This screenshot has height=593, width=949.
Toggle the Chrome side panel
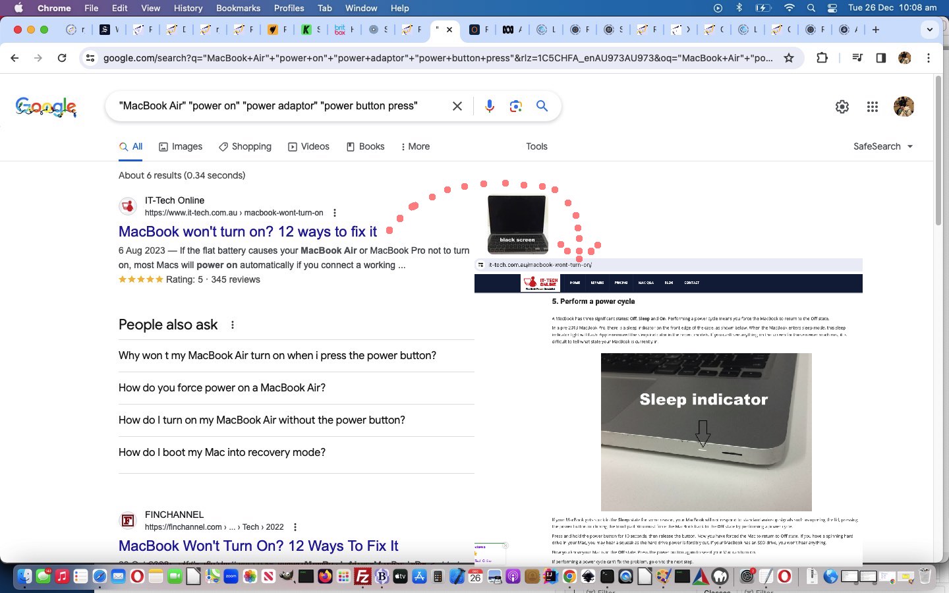coord(880,58)
